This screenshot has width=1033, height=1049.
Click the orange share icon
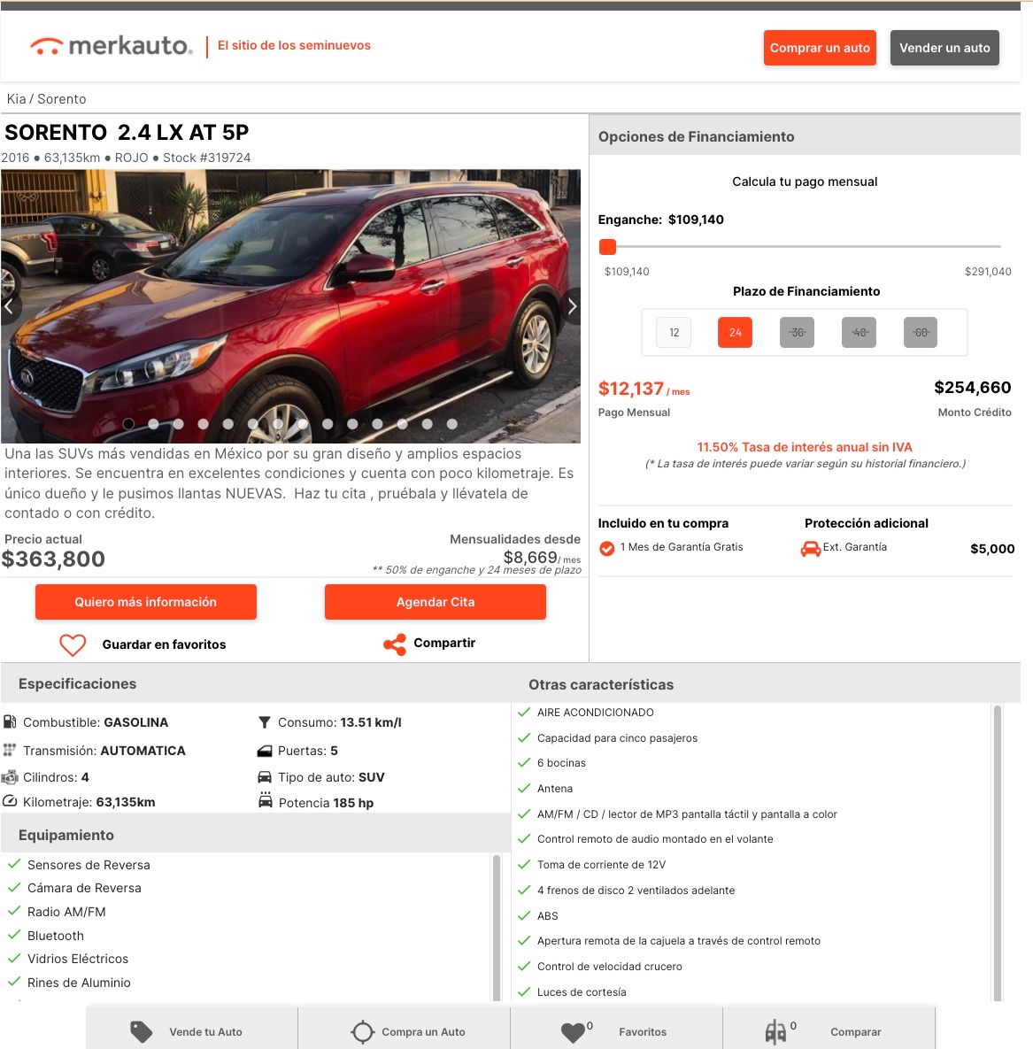click(395, 644)
